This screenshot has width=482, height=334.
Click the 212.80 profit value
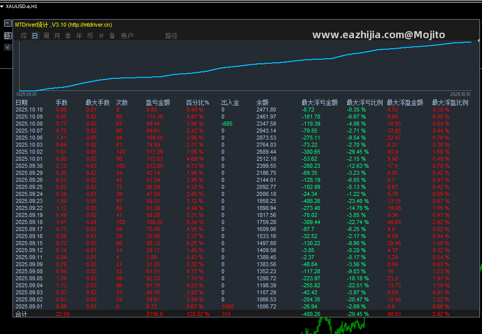pyautogui.click(x=155, y=166)
